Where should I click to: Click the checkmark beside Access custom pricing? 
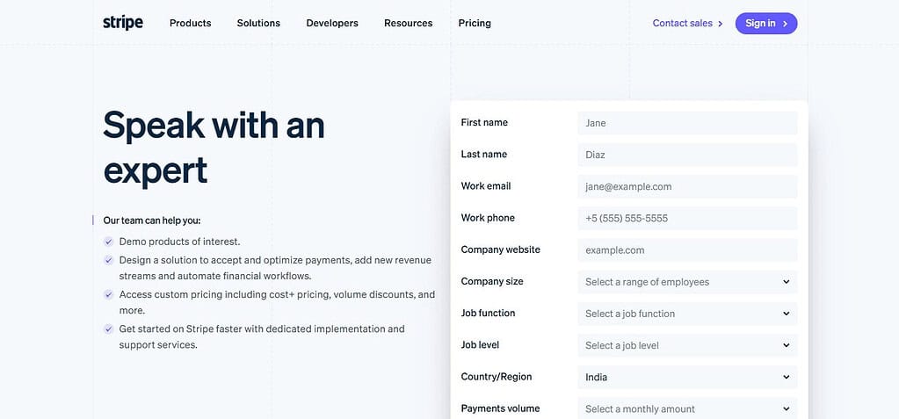[x=108, y=294]
